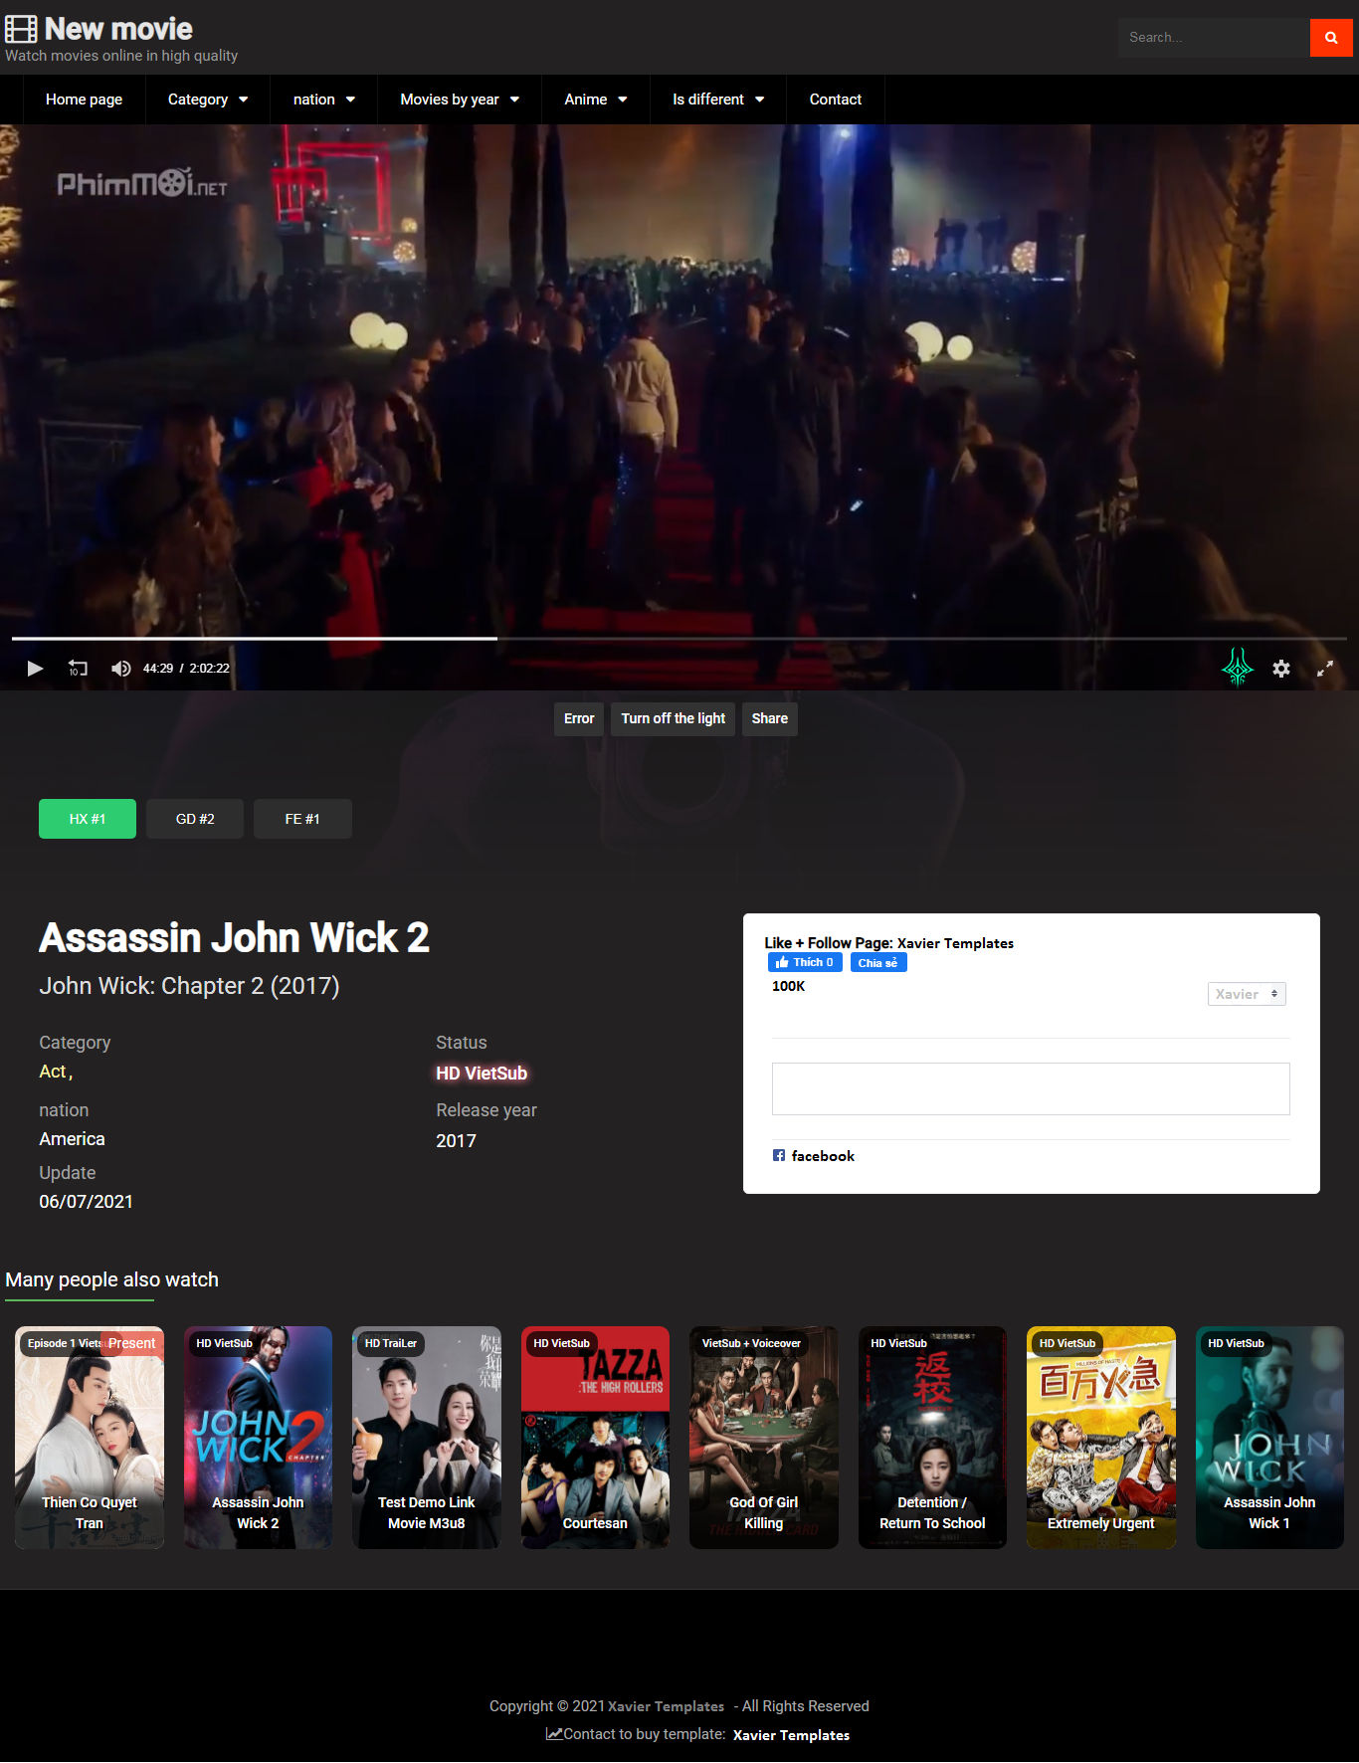1359x1763 pixels.
Task: Open the Xavier select dropdown
Action: [1247, 994]
